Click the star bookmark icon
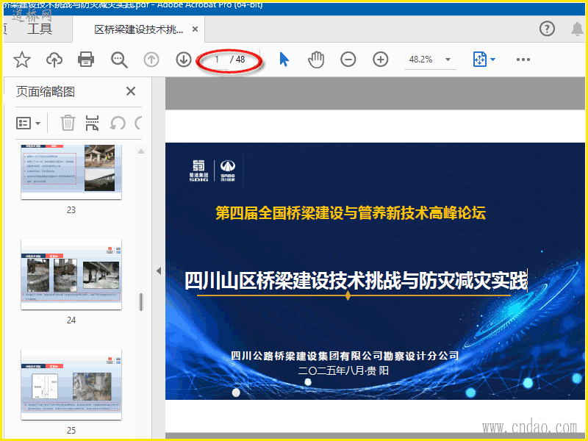 22,60
